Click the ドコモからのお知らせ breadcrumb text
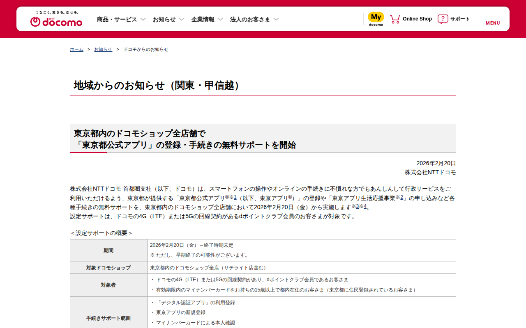Image resolution: width=526 pixels, height=328 pixels. point(146,49)
